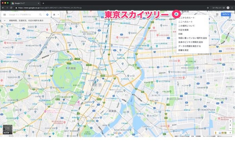
Task: Open the incognito profile avatar icon
Action: pos(228,8)
